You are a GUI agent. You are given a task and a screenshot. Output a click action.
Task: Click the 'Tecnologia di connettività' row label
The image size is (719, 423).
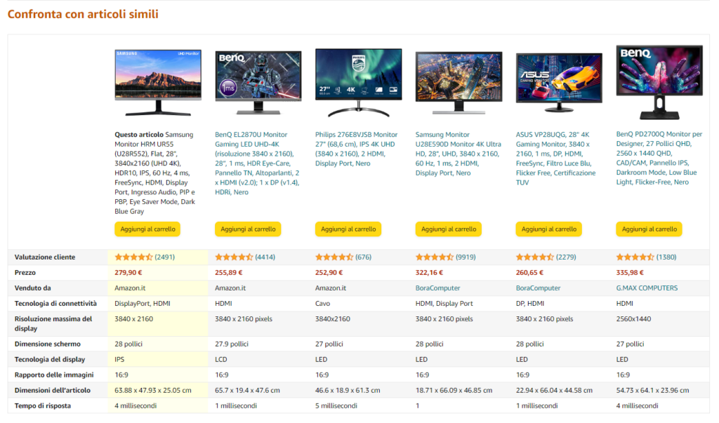point(55,303)
